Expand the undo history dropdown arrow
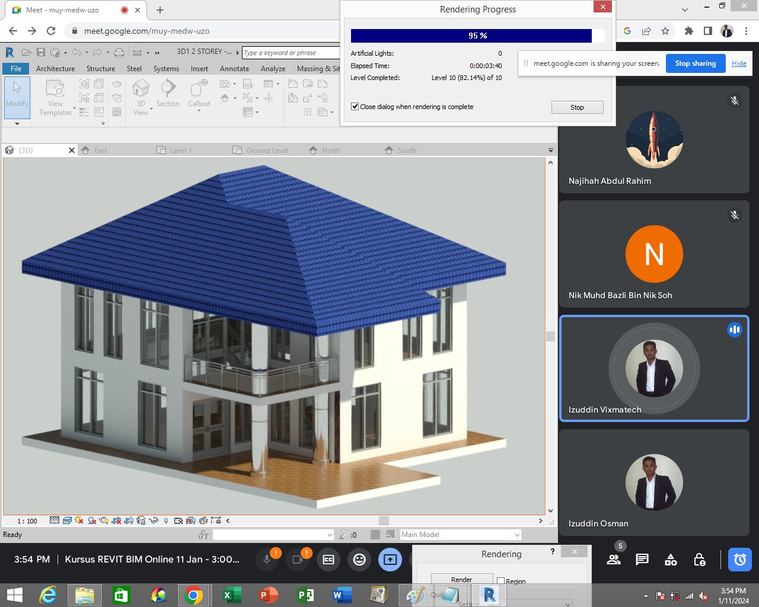The width and height of the screenshot is (759, 607). (x=87, y=53)
